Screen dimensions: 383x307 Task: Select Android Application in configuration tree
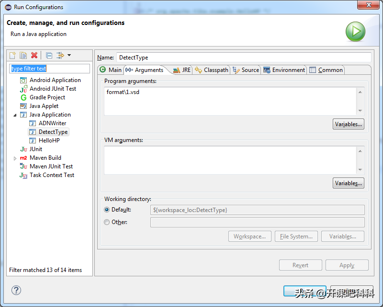click(x=55, y=80)
